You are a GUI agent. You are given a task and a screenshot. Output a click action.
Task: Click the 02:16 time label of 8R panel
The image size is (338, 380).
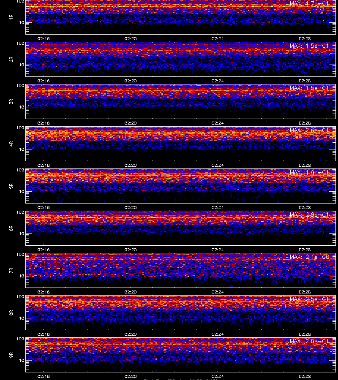click(44, 334)
